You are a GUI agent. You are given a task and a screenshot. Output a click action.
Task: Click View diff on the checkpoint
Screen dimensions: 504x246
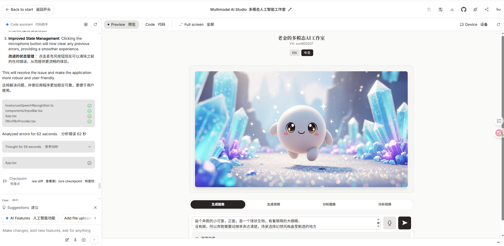44,181
